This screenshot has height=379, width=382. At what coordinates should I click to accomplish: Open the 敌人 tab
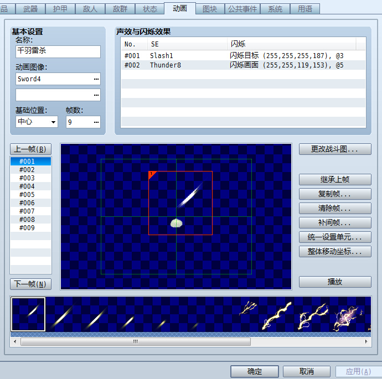coord(90,9)
